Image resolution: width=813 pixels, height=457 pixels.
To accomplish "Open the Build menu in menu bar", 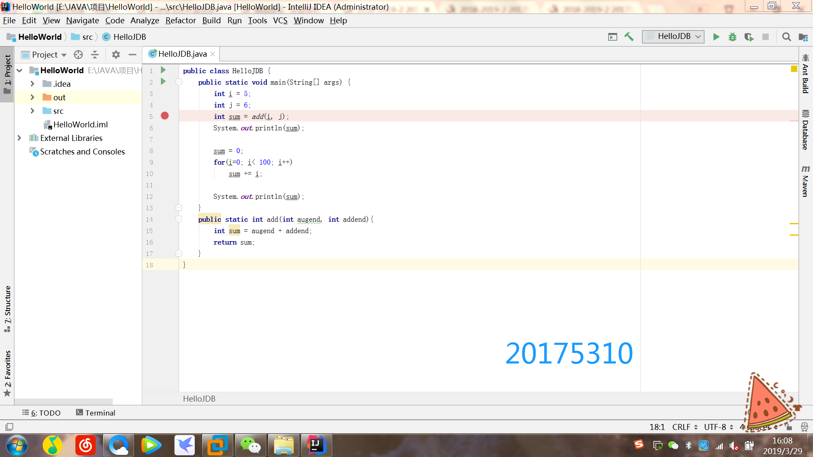I will pyautogui.click(x=211, y=21).
